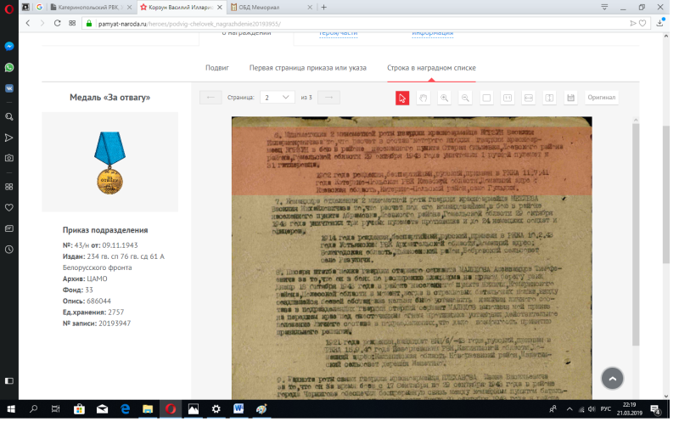The image size is (679, 422).
Task: Go to the previous document page
Action: tap(210, 98)
